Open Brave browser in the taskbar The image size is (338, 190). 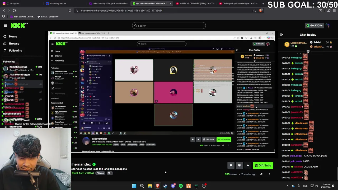click(x=157, y=186)
